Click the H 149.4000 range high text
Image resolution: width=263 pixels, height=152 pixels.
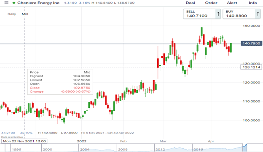pyautogui.click(x=48, y=133)
